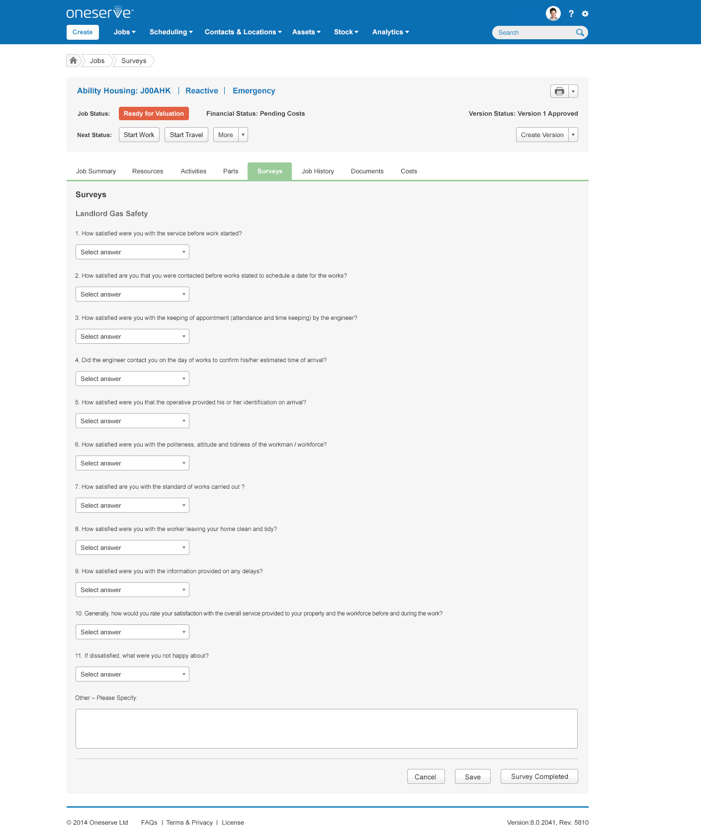Click the Reactive link
The image size is (701, 838).
pos(202,90)
